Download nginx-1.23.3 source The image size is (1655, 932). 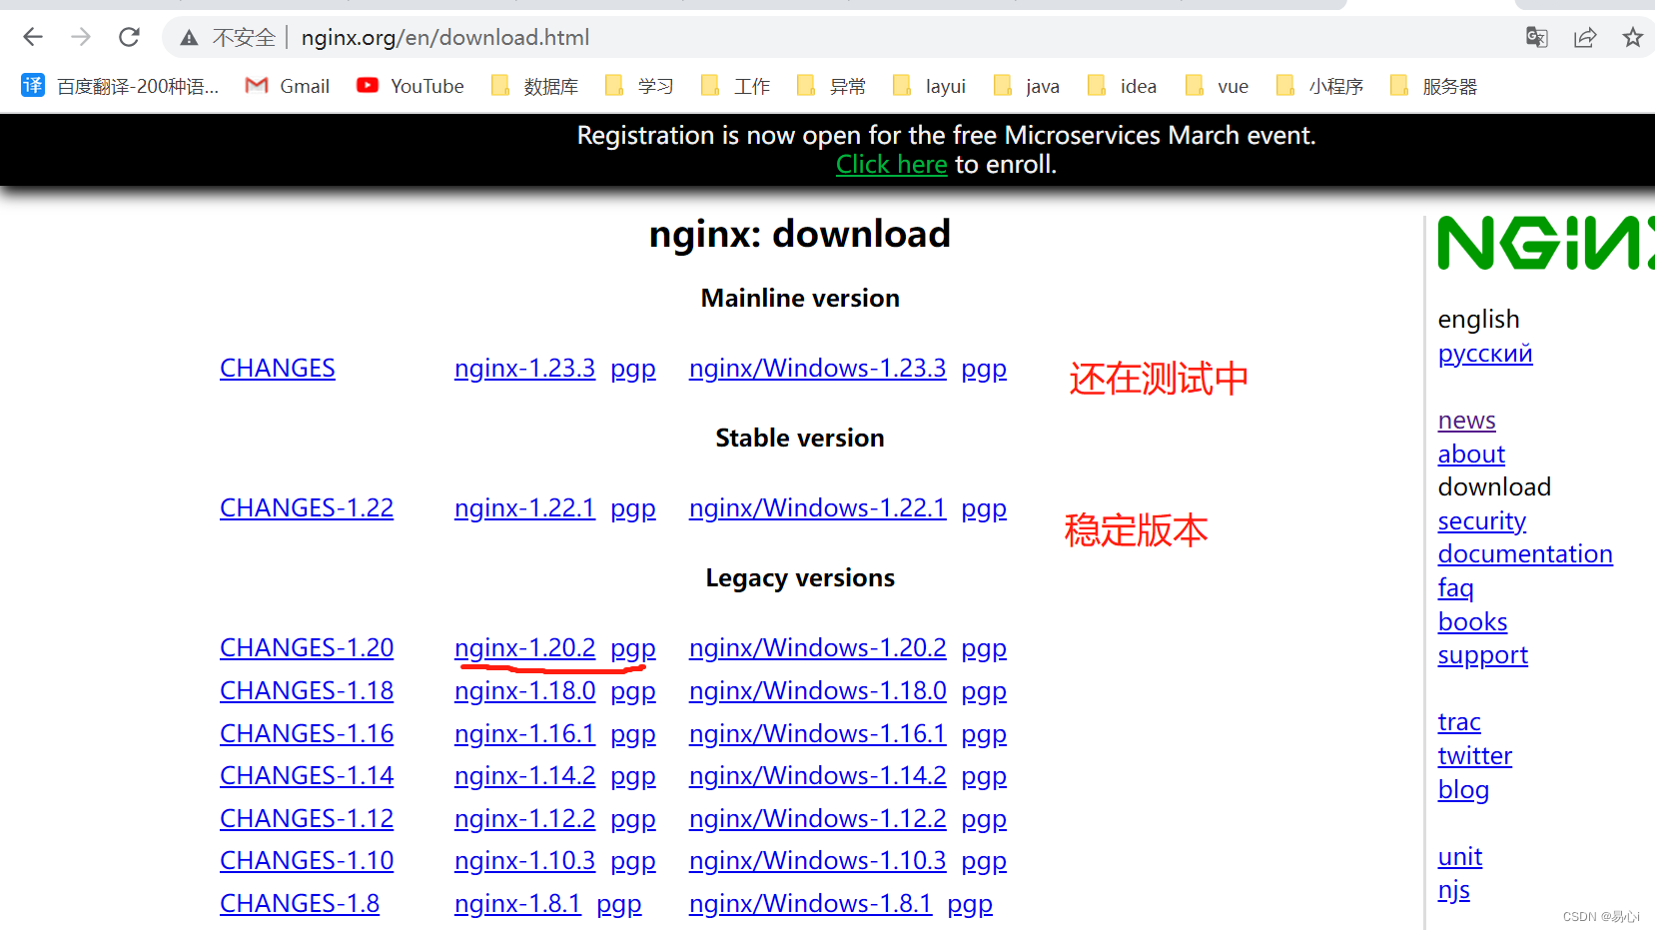524,369
